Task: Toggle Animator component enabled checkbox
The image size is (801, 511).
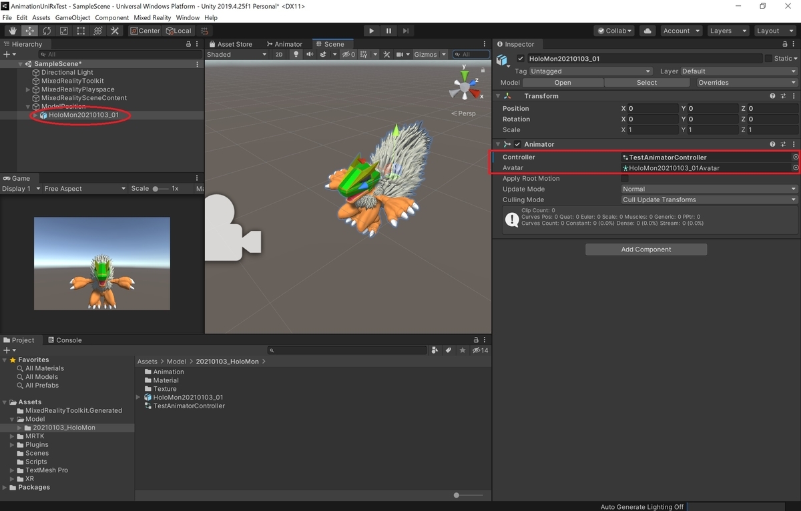Action: click(x=517, y=144)
